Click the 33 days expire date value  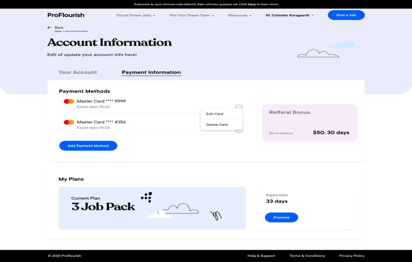(x=277, y=201)
